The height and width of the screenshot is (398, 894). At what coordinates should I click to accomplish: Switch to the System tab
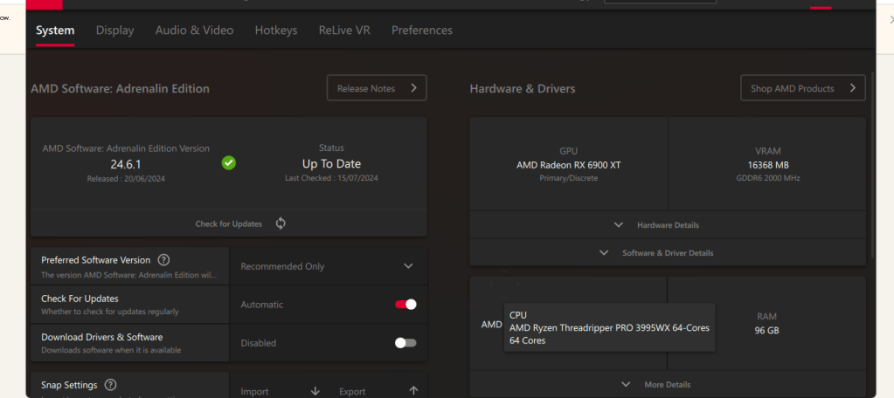click(55, 31)
